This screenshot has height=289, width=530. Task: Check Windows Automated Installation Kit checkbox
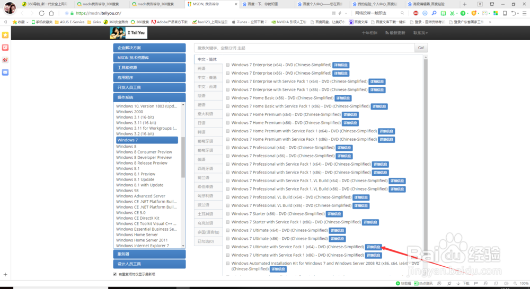pos(228,264)
